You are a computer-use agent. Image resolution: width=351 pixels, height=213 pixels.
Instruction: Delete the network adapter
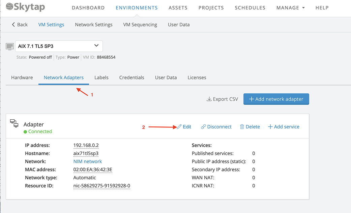(x=250, y=127)
